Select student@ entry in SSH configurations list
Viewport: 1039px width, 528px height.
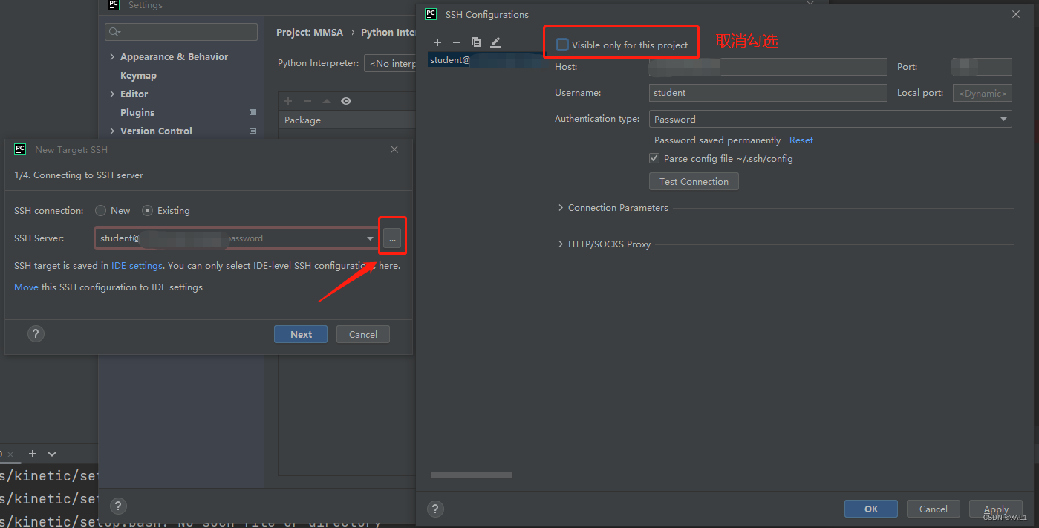coord(486,60)
